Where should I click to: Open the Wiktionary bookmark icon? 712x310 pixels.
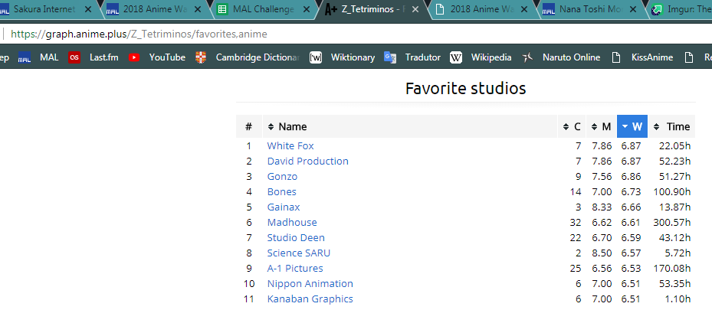315,57
